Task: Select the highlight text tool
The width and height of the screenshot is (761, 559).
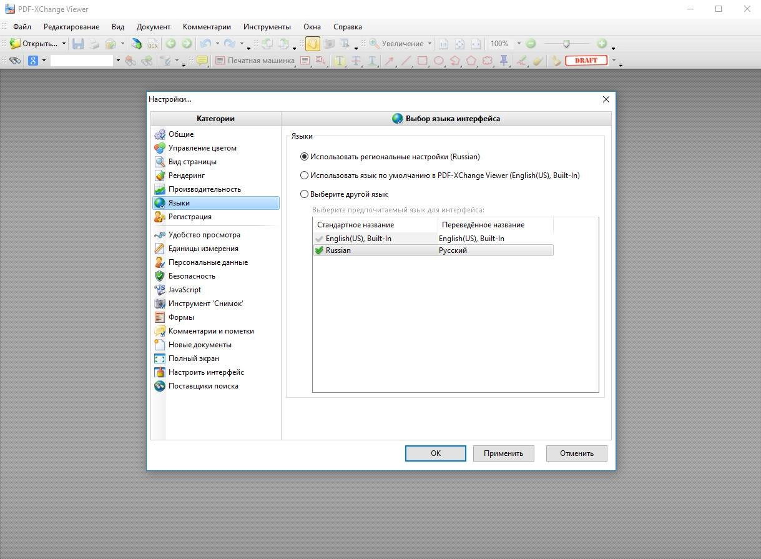Action: [x=340, y=61]
